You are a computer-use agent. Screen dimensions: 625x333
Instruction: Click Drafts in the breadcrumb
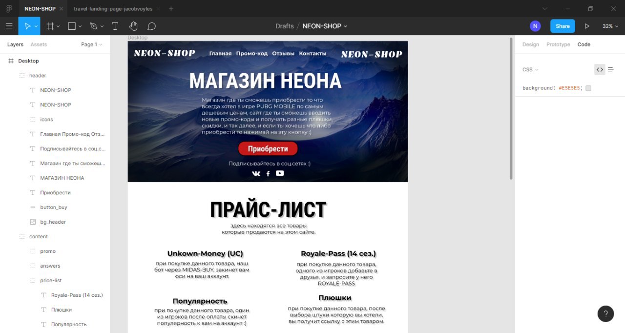coord(285,26)
